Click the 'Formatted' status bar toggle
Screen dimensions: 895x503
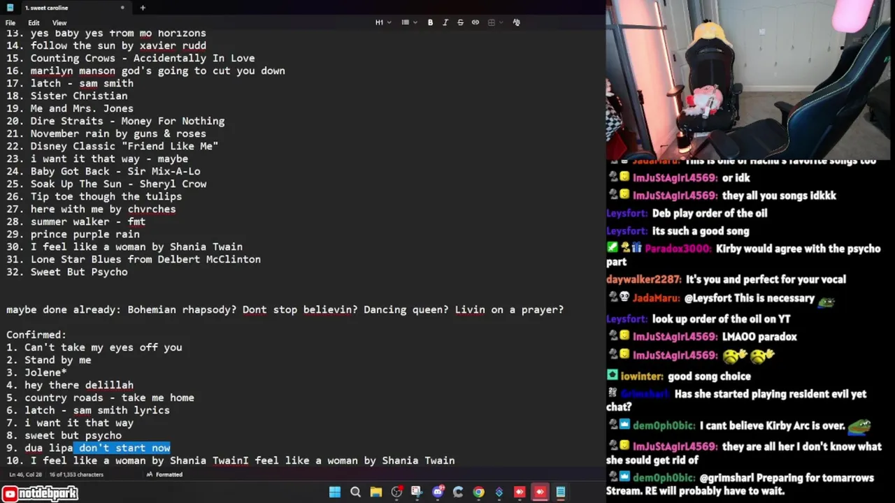164,474
